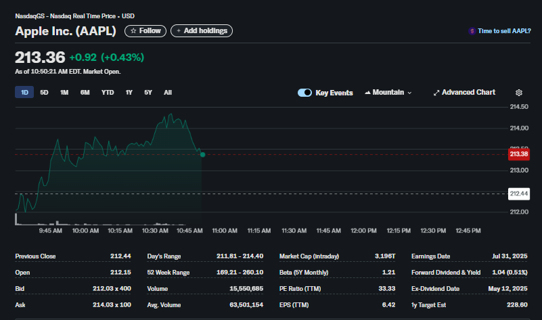Follow Apple Inc. stock
Viewport: 542px width, 320px height.
pyautogui.click(x=145, y=30)
